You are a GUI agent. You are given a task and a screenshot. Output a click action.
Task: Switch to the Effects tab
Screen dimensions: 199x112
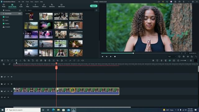pos(44,6)
